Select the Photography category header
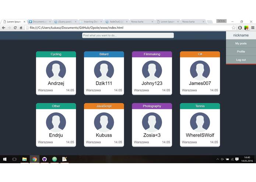The width and height of the screenshot is (256, 182). (x=152, y=106)
